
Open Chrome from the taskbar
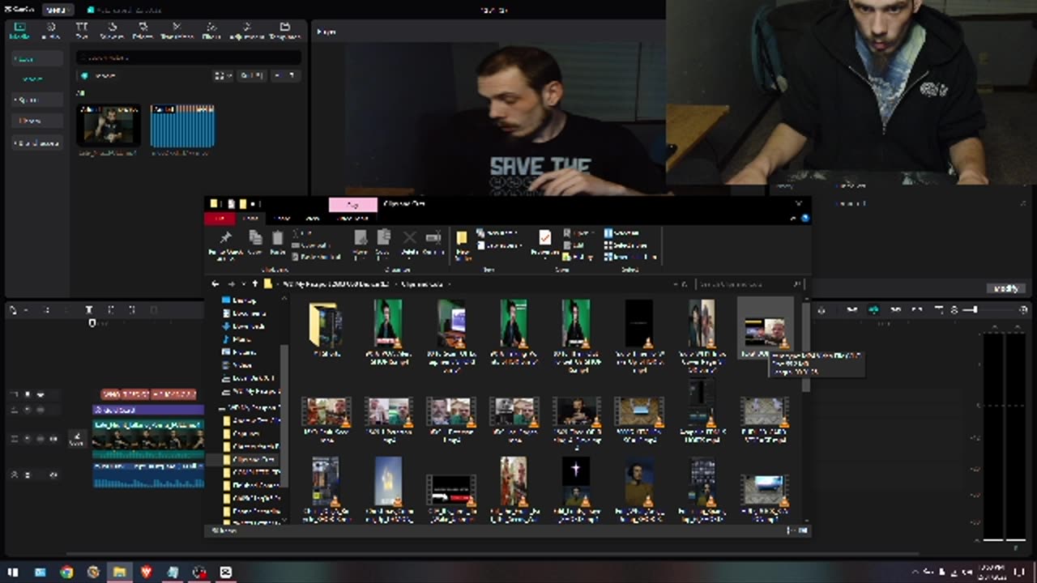(66, 572)
